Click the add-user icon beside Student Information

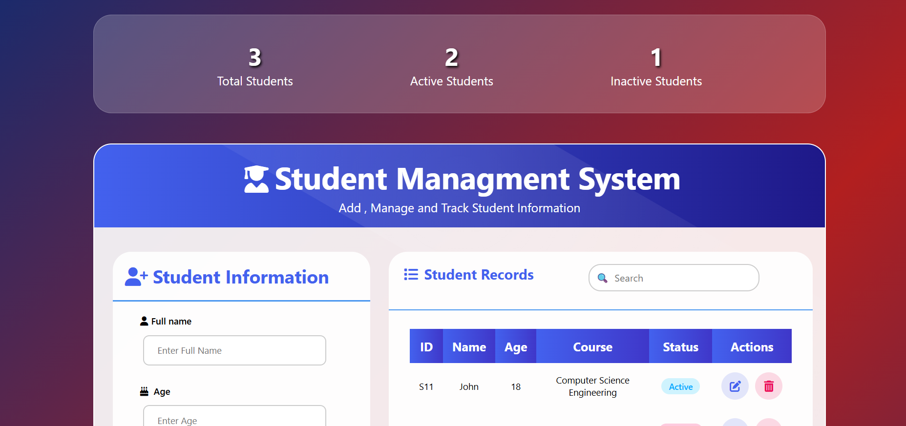[x=136, y=277]
